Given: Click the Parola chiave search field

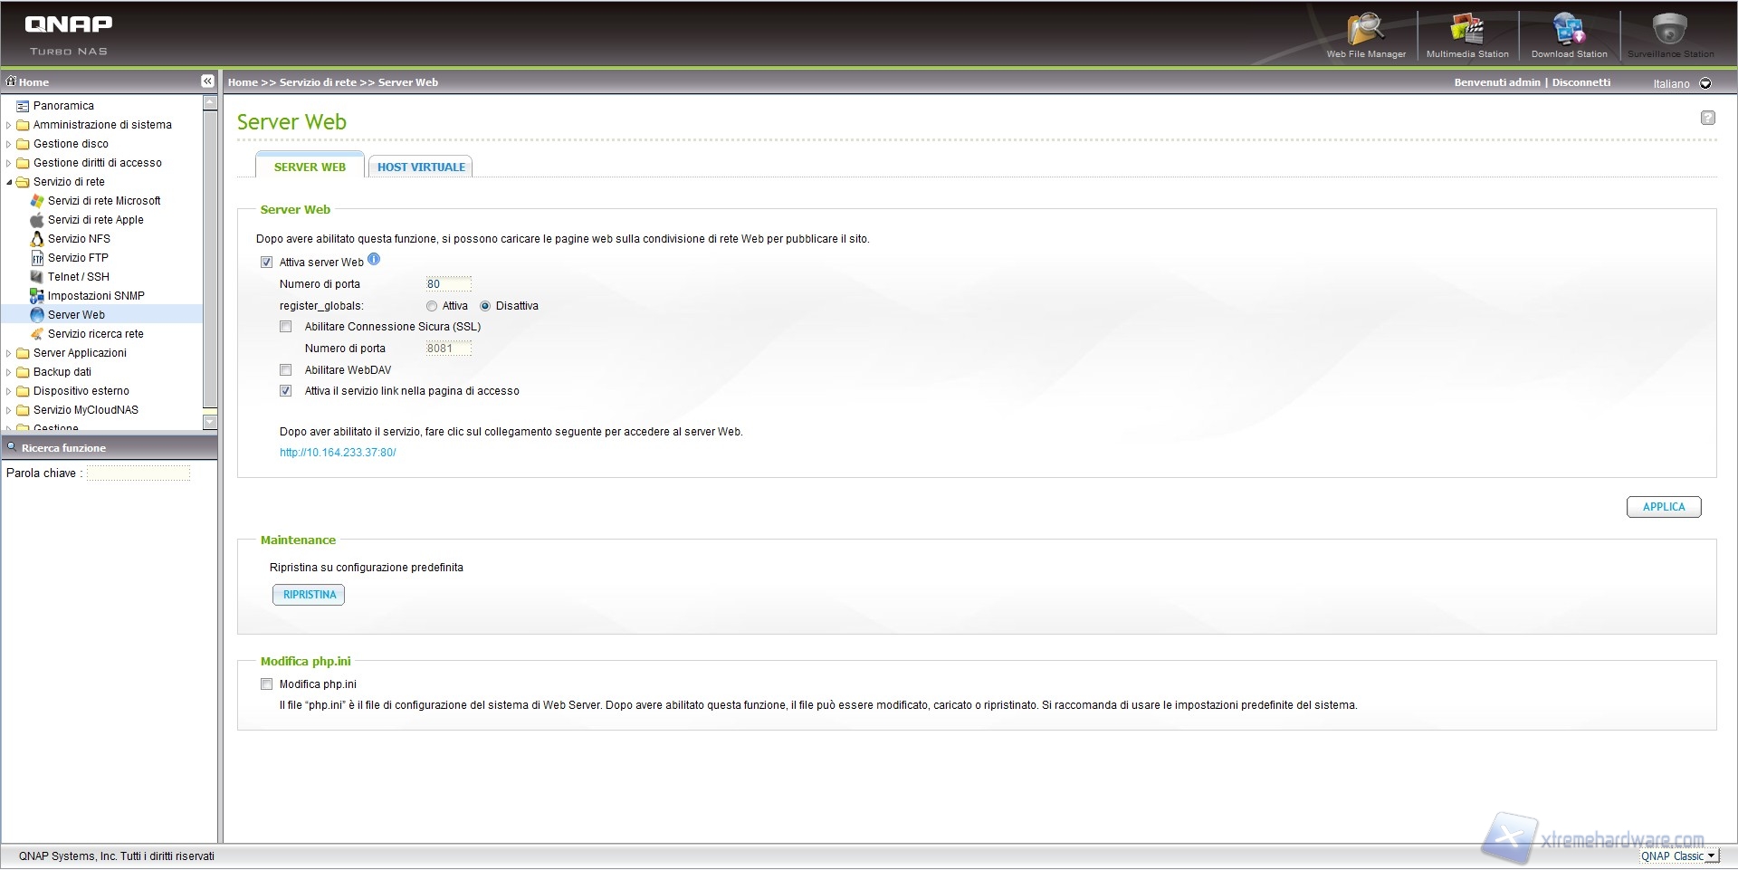Looking at the screenshot, I should point(138,473).
